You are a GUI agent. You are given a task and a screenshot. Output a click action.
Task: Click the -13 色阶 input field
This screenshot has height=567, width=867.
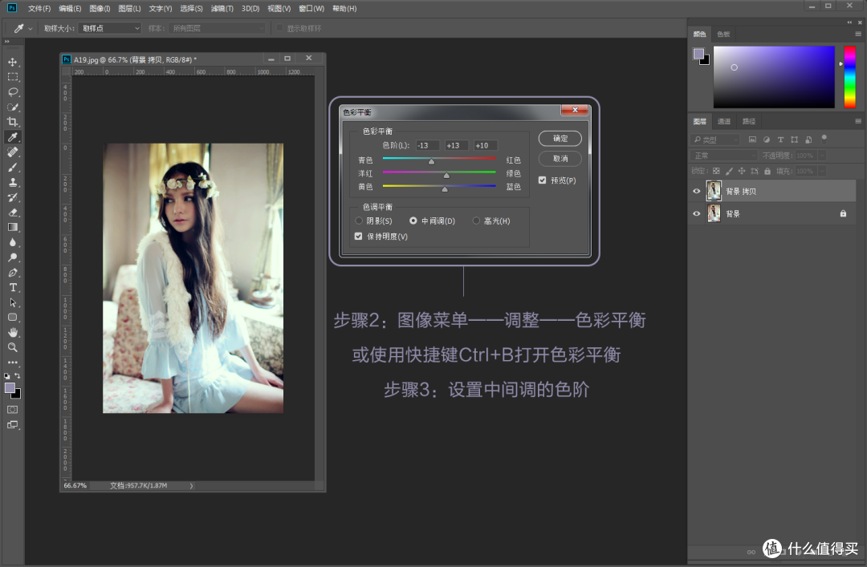[x=426, y=145]
